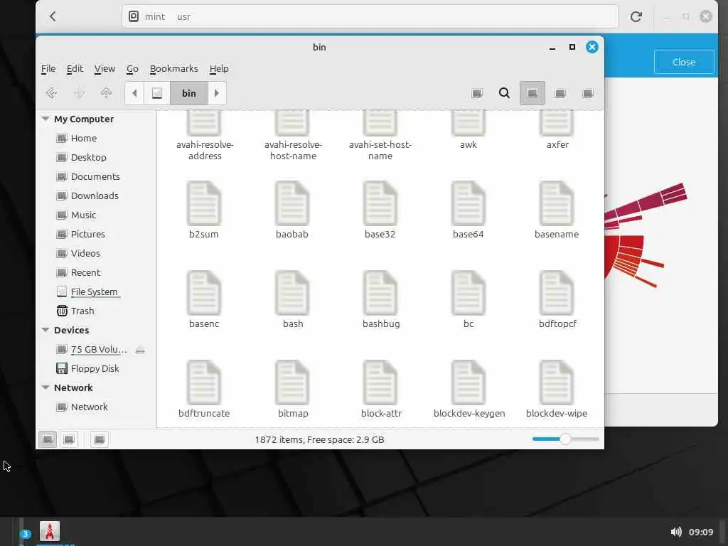This screenshot has height=546, width=728.
Task: Open Recent in the sidebar
Action: point(85,272)
